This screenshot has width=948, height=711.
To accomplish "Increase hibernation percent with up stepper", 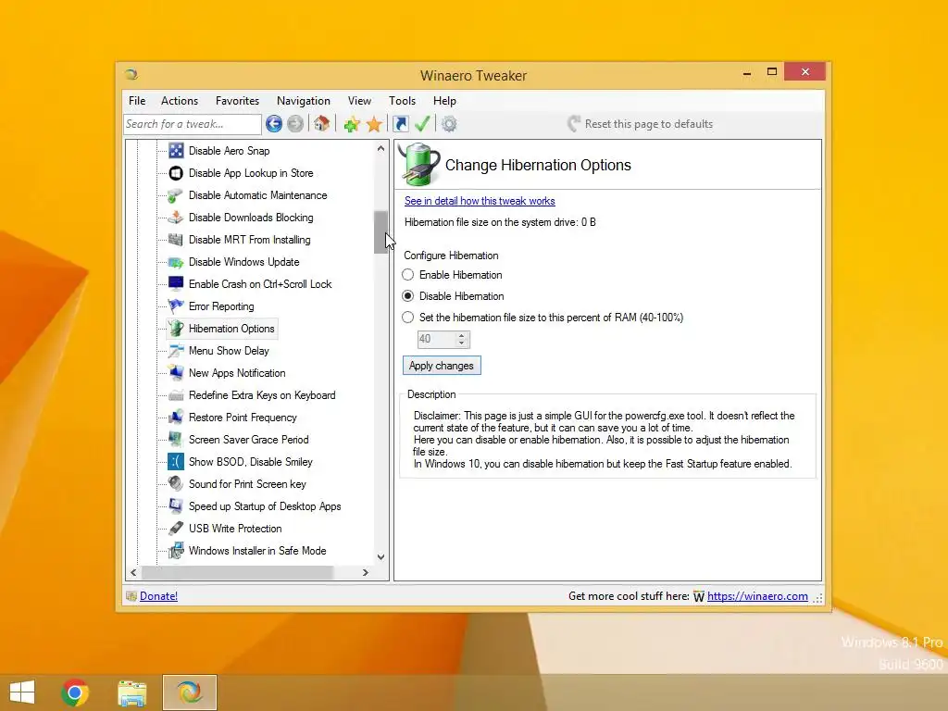I will click(x=461, y=335).
